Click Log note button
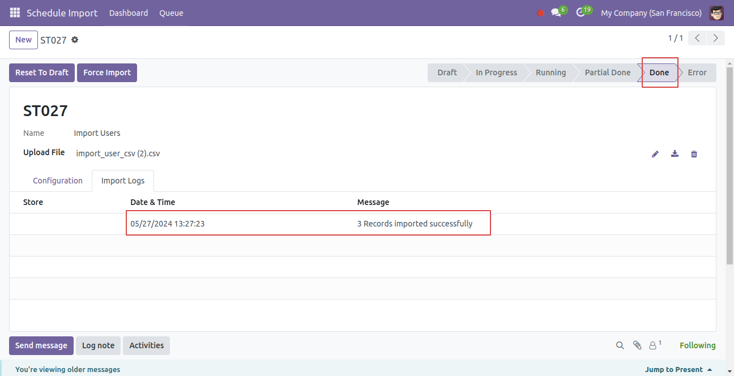The height and width of the screenshot is (376, 734). 98,345
